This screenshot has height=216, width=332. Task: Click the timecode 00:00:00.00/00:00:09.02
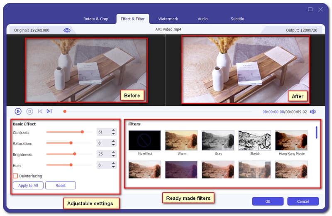tap(285, 112)
